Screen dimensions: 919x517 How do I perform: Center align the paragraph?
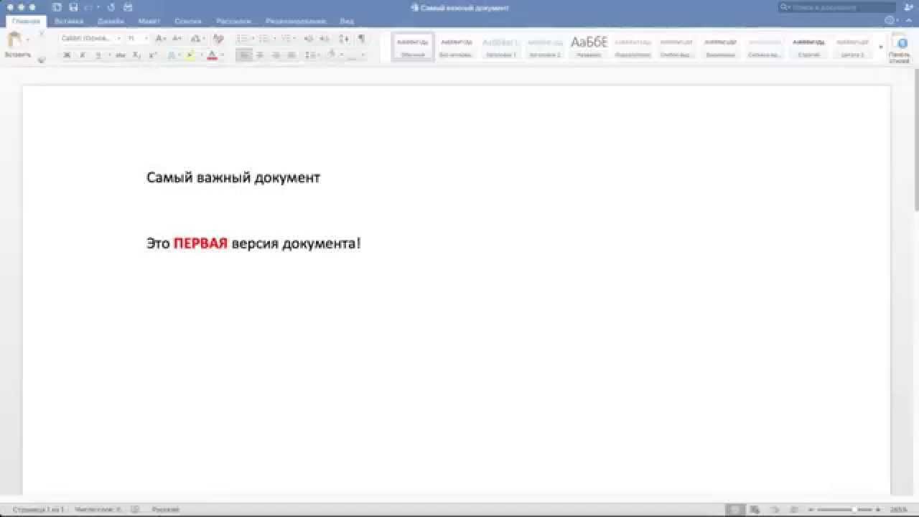point(260,55)
